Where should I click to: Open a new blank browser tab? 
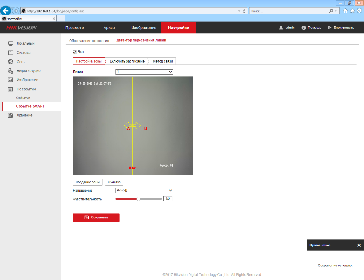(x=61, y=19)
